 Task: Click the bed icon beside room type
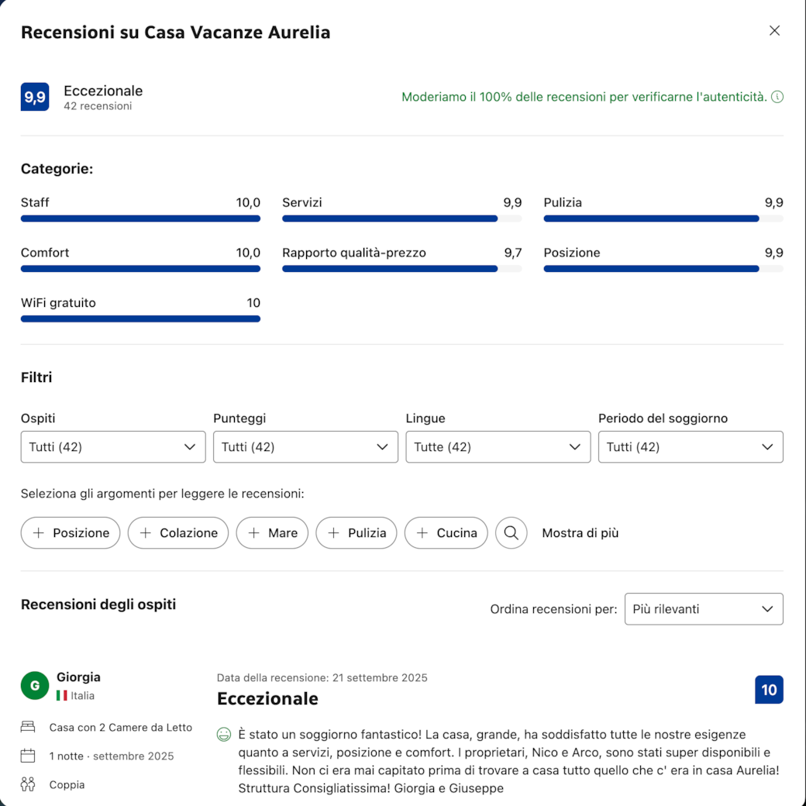pos(28,727)
